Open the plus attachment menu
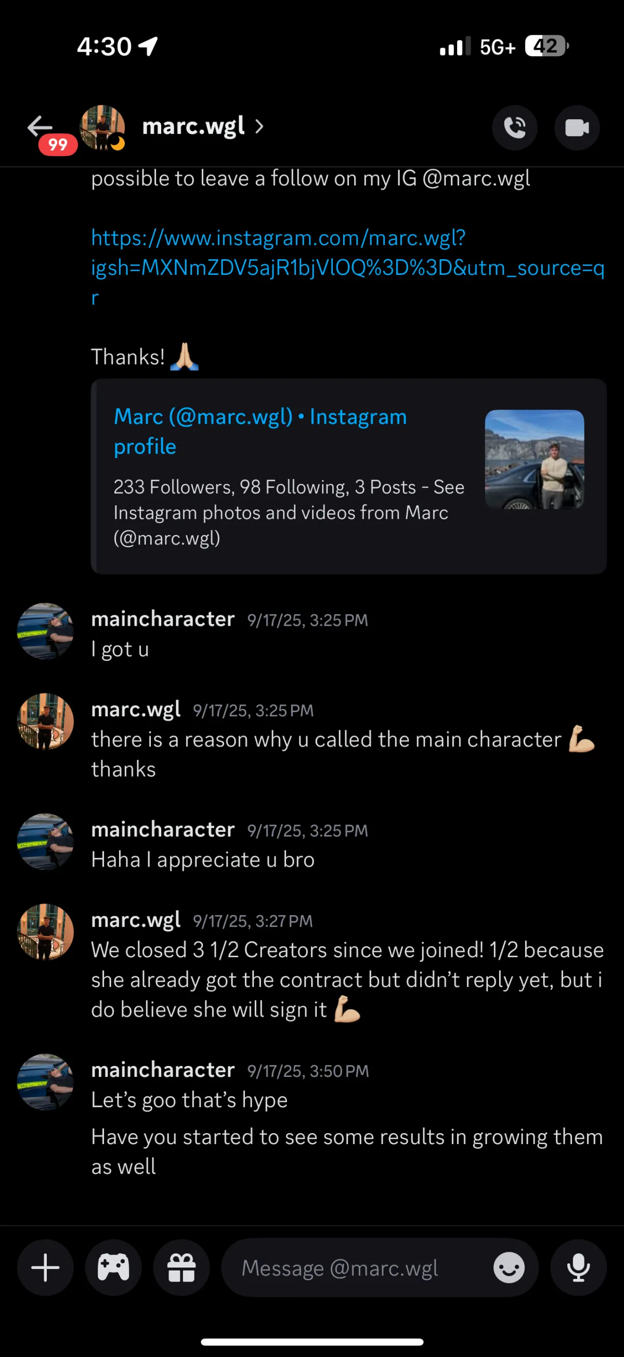 (x=45, y=1267)
